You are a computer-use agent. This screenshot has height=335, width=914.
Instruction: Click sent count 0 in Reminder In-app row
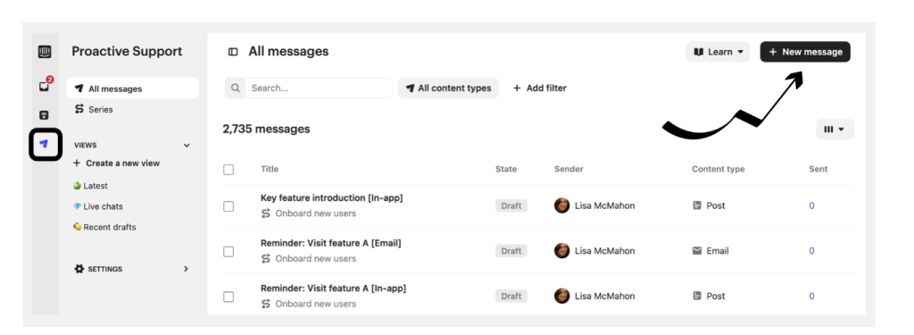[x=811, y=296]
